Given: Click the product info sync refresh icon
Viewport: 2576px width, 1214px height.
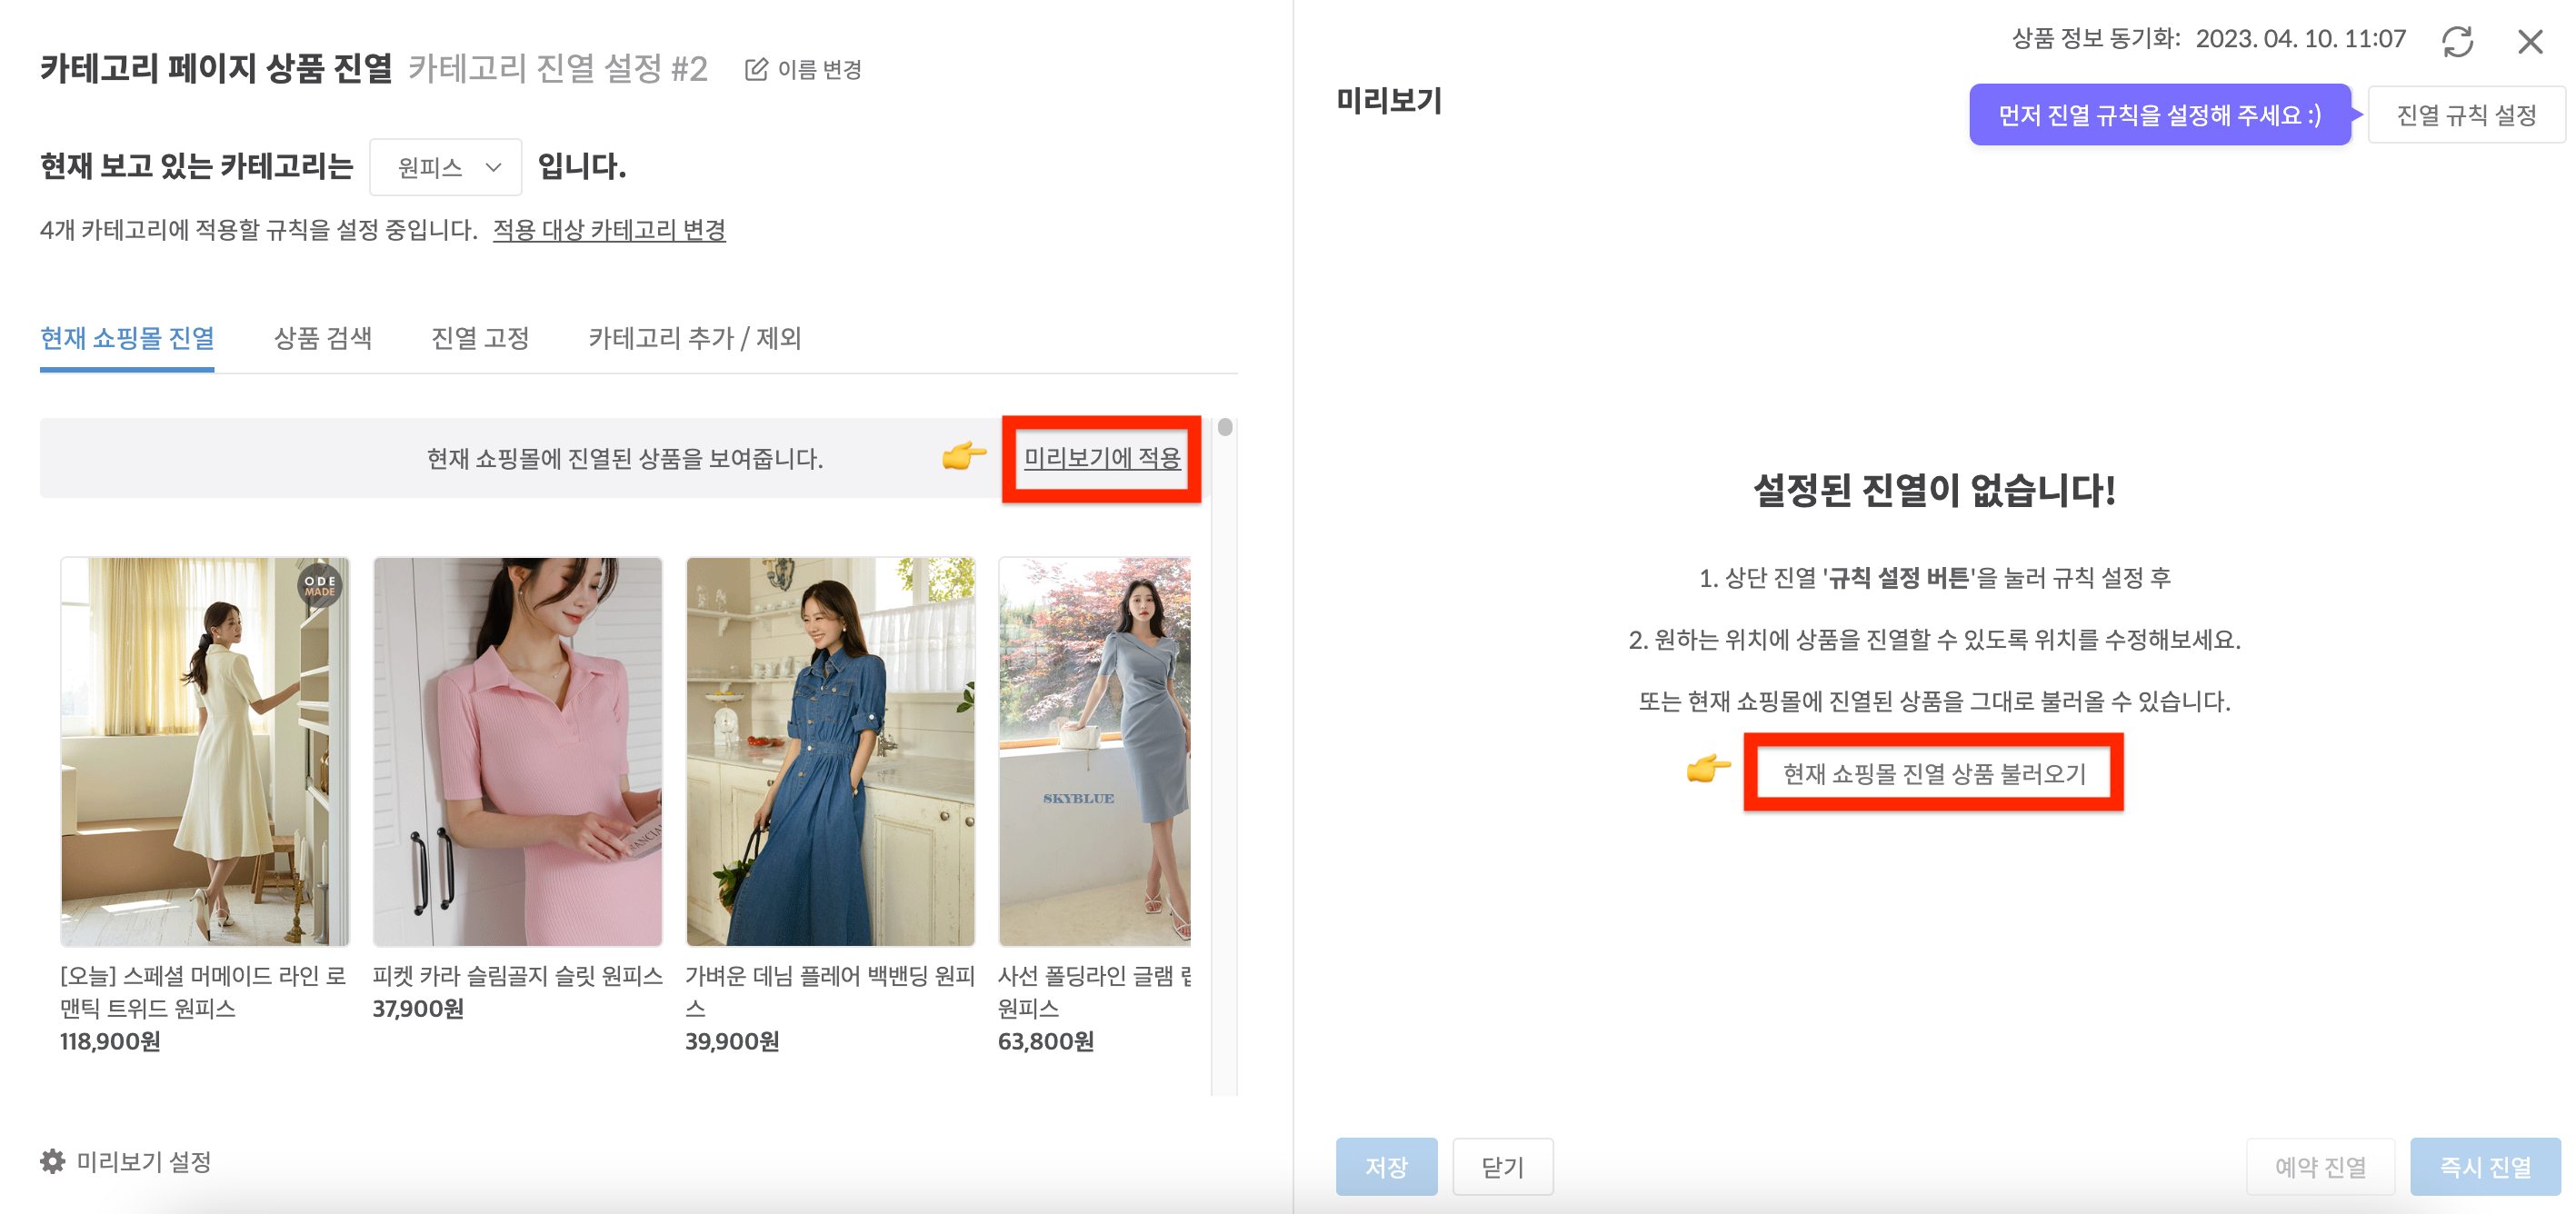Looking at the screenshot, I should (x=2459, y=41).
